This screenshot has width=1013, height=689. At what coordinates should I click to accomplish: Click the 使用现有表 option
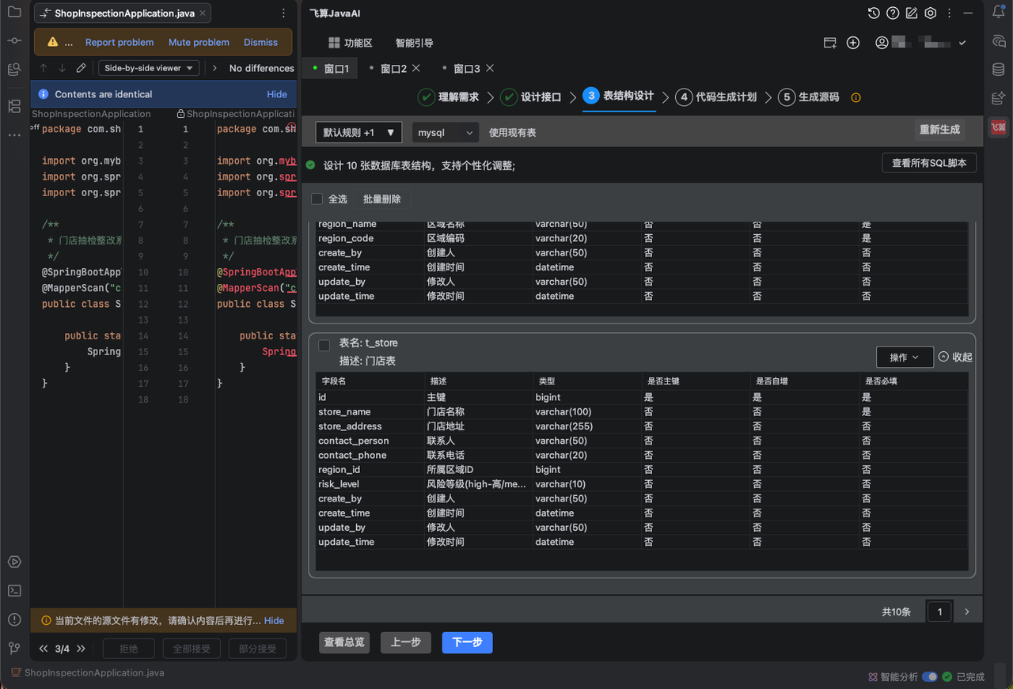[512, 133]
